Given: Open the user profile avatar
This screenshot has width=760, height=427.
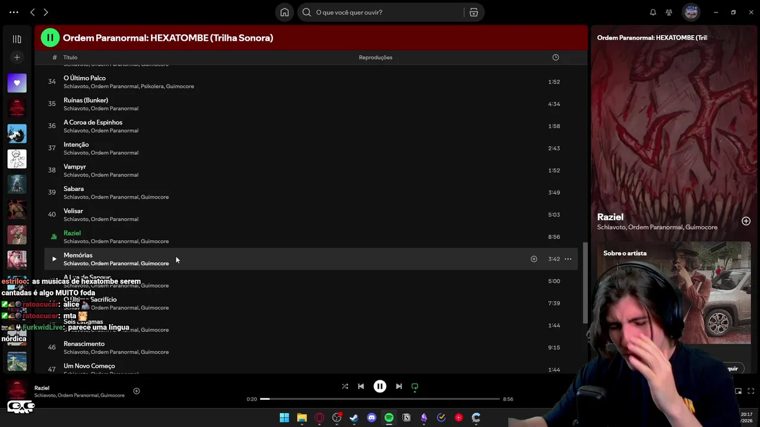Looking at the screenshot, I should (691, 12).
